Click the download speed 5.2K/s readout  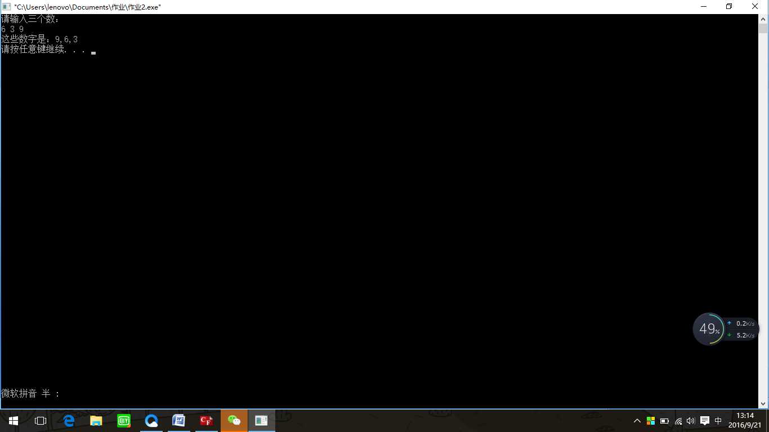741,335
